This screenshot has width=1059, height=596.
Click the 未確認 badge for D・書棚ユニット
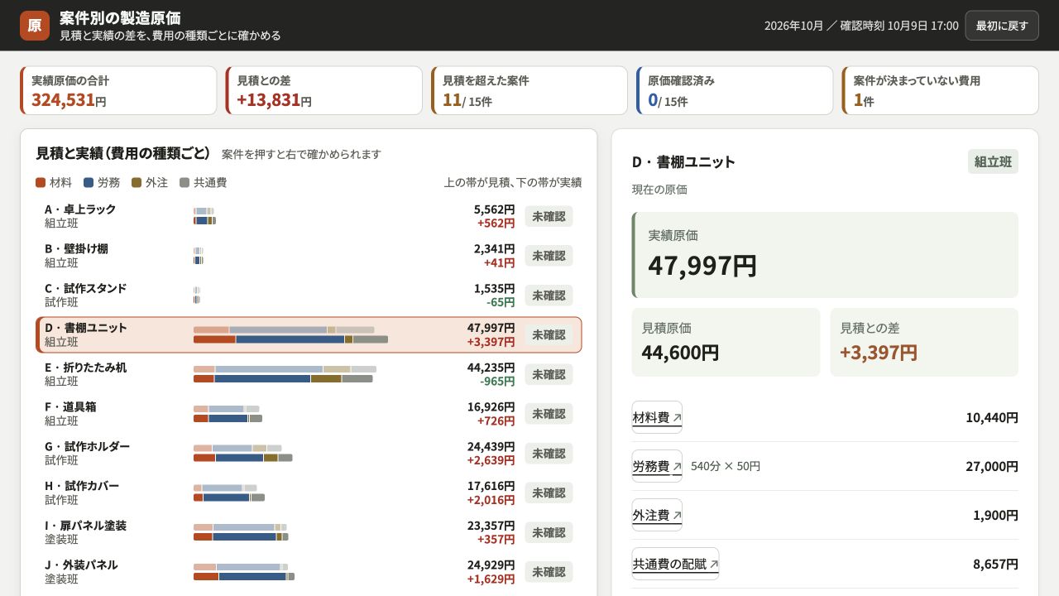click(x=549, y=335)
